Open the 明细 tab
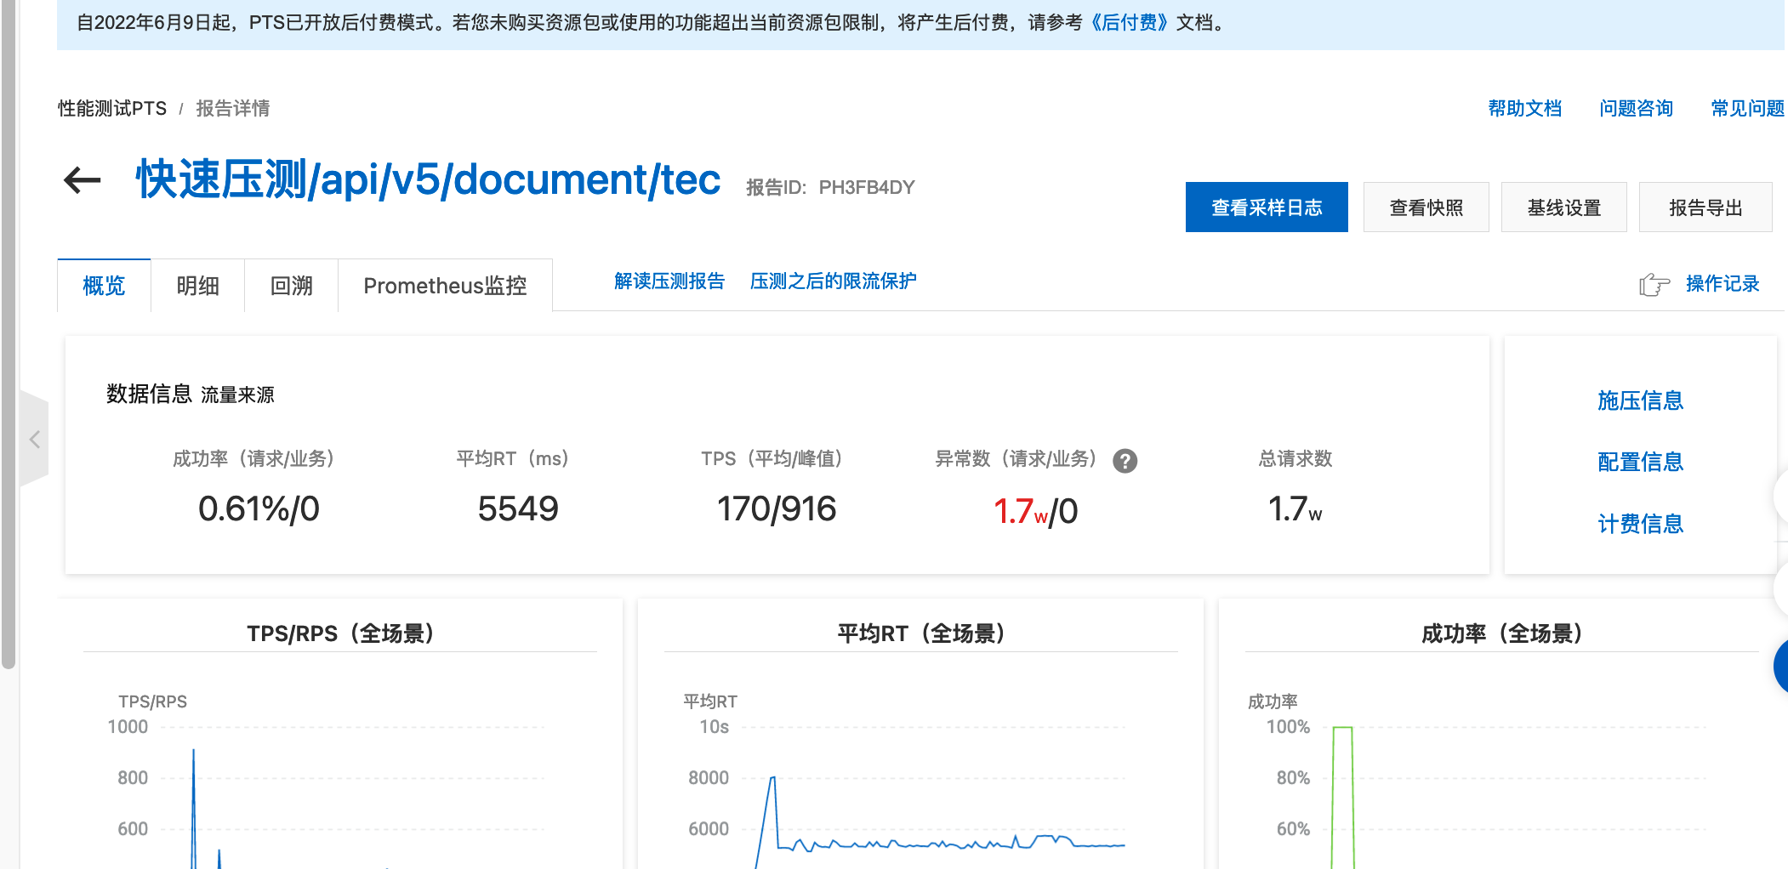Screen dimensions: 1788x869 click(197, 286)
